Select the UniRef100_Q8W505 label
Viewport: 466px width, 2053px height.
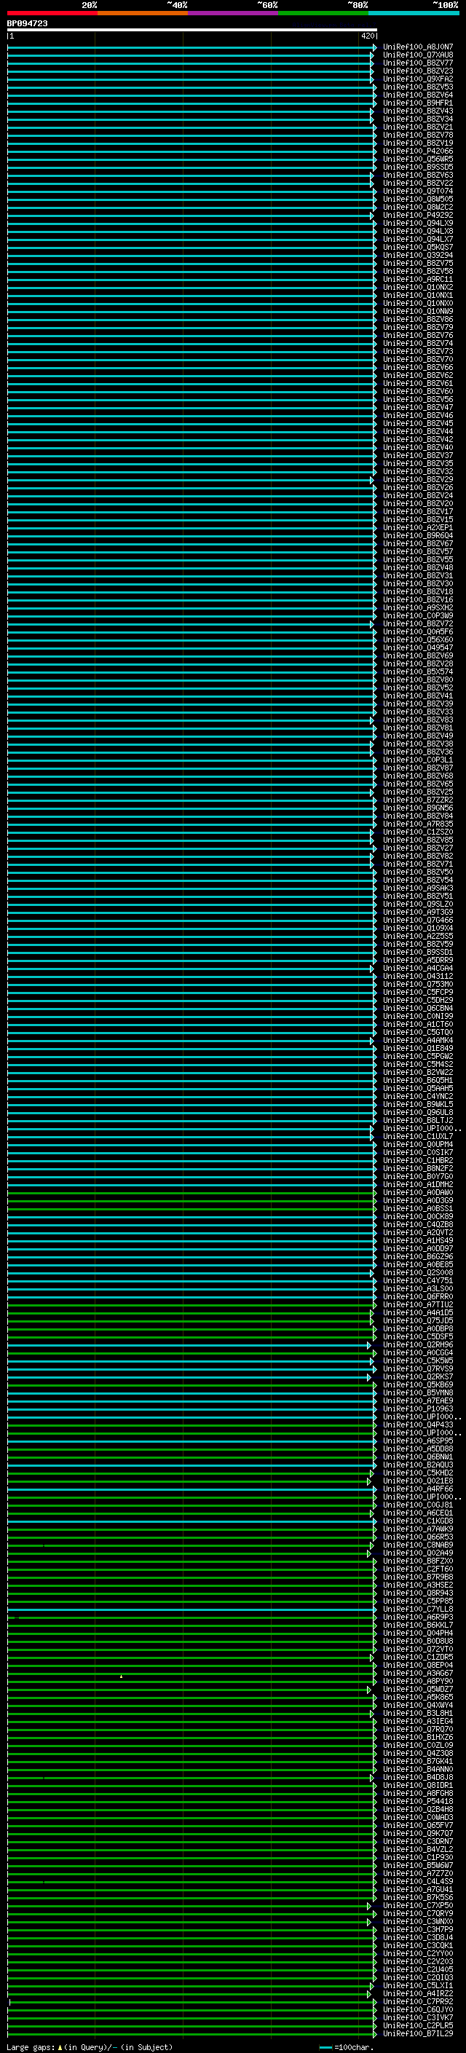click(418, 200)
